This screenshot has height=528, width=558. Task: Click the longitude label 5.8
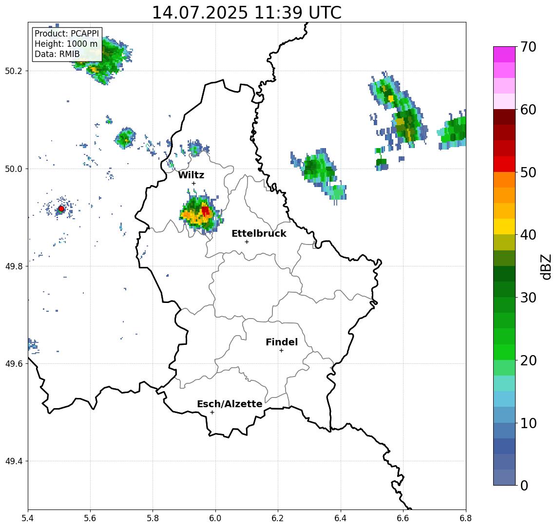point(153,518)
